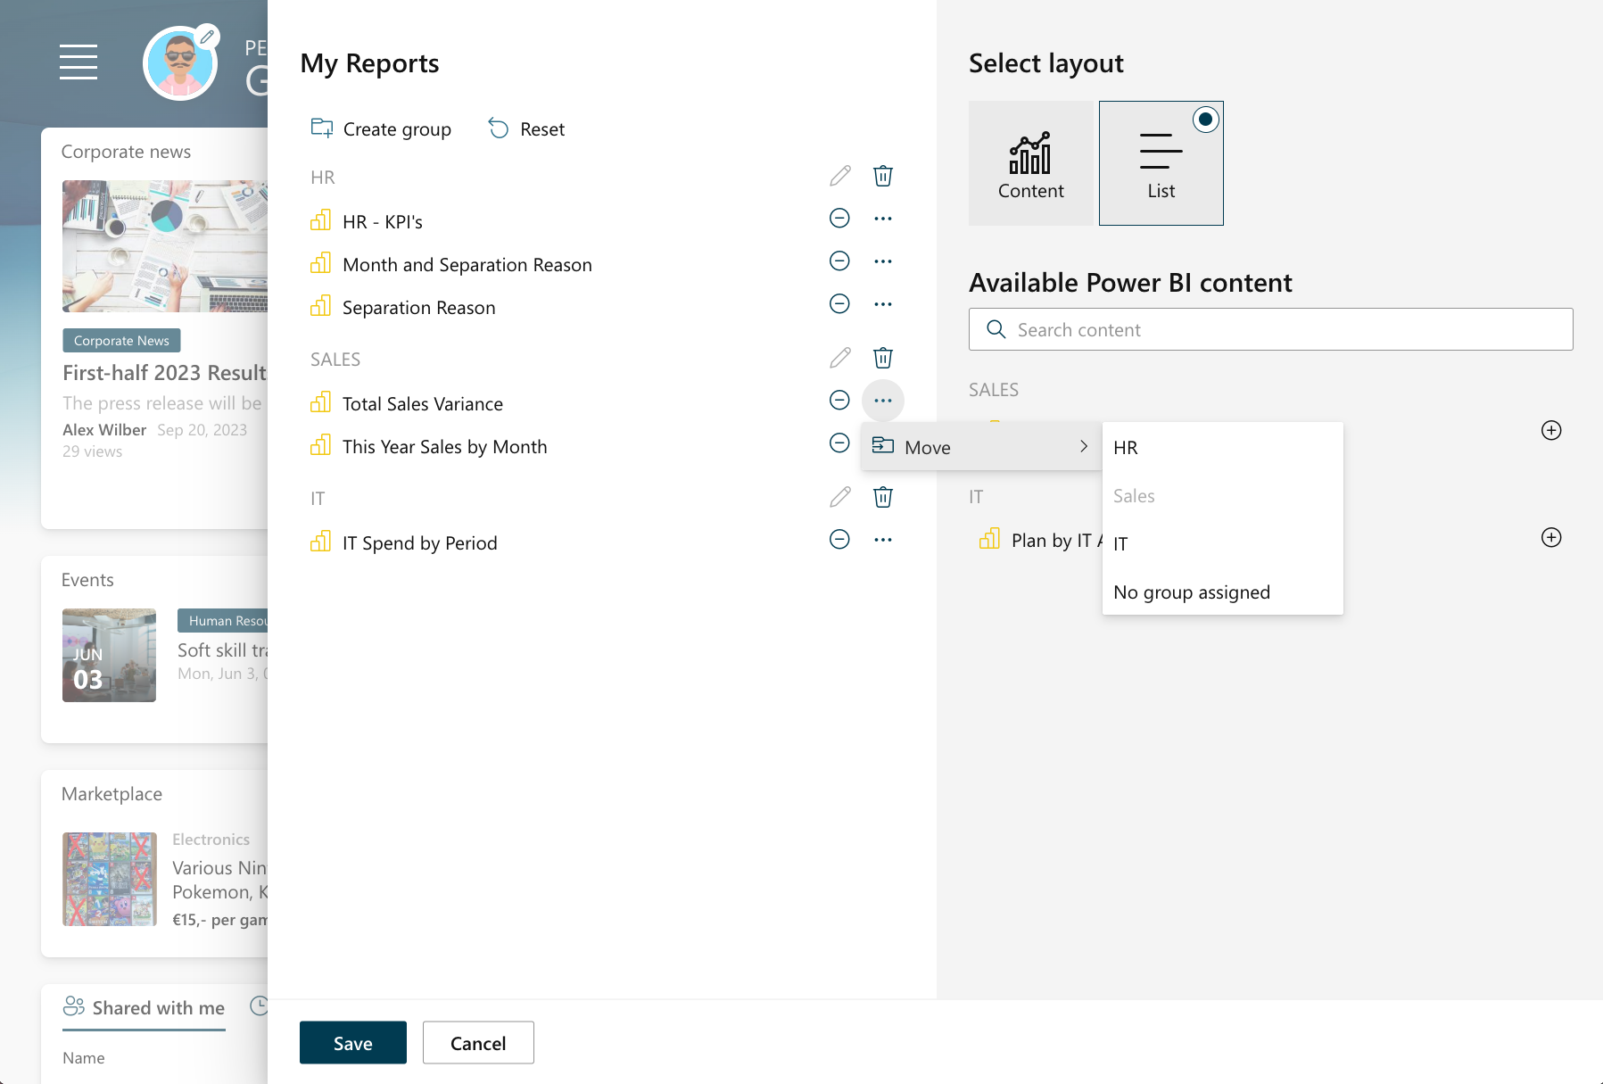
Task: Open more options for Month and Separation Reason
Action: [x=882, y=261]
